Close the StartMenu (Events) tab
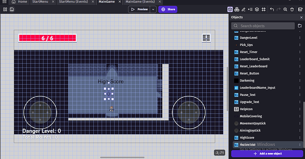This screenshot has width=305, height=159. [x=93, y=2]
